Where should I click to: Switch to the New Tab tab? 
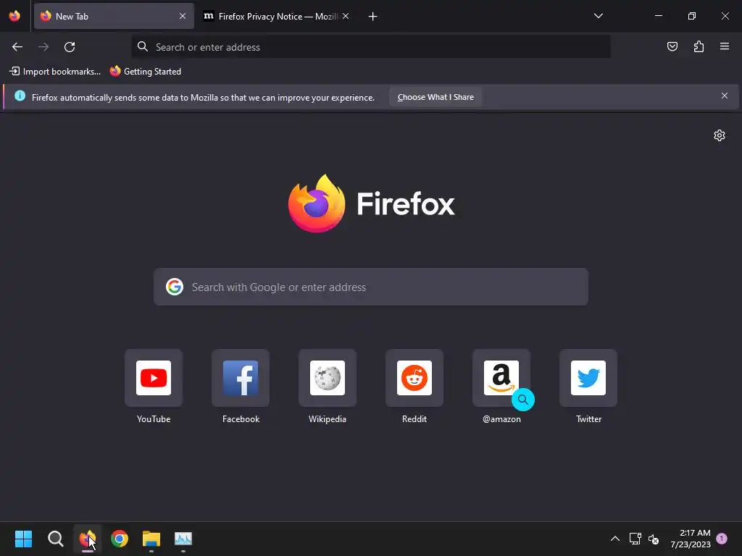pos(114,16)
